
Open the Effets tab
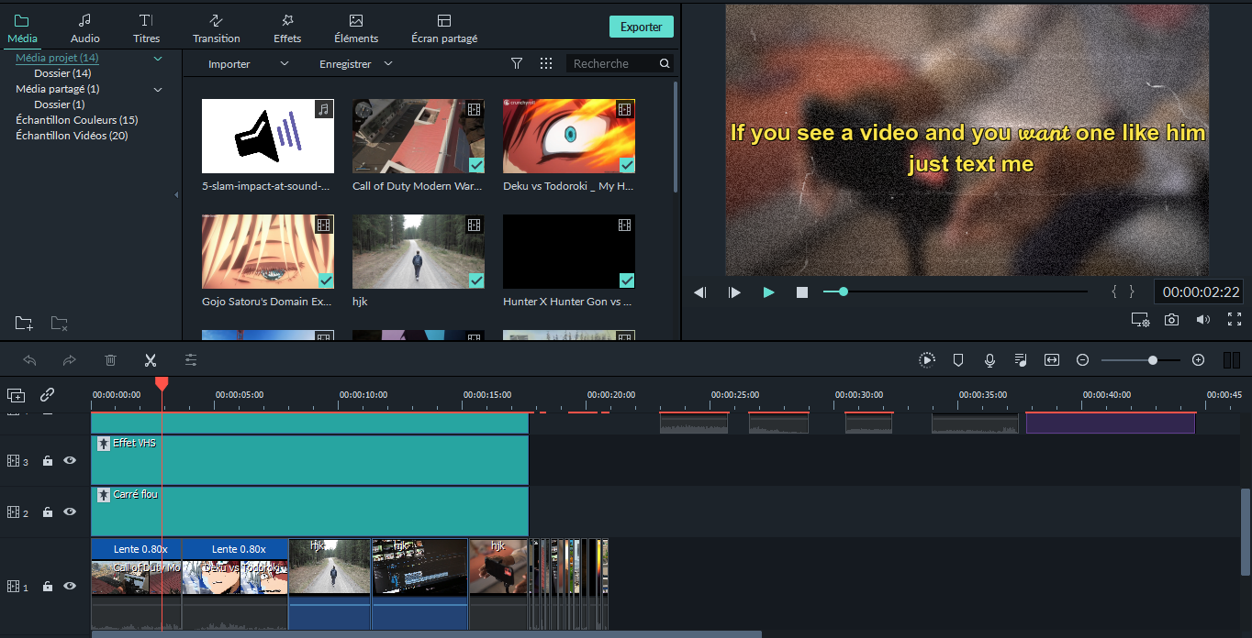coord(287,28)
